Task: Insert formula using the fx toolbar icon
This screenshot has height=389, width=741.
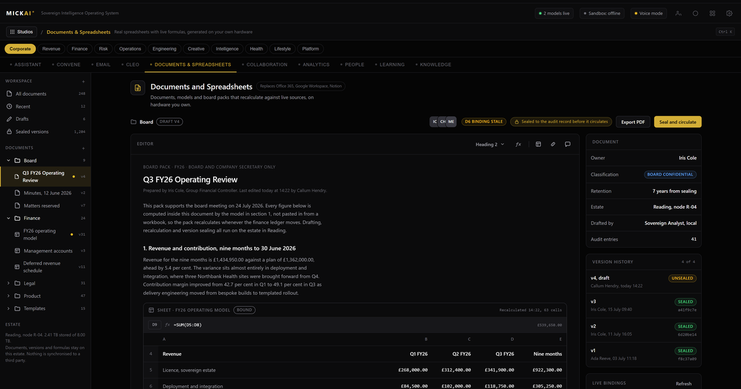Action: click(x=518, y=144)
